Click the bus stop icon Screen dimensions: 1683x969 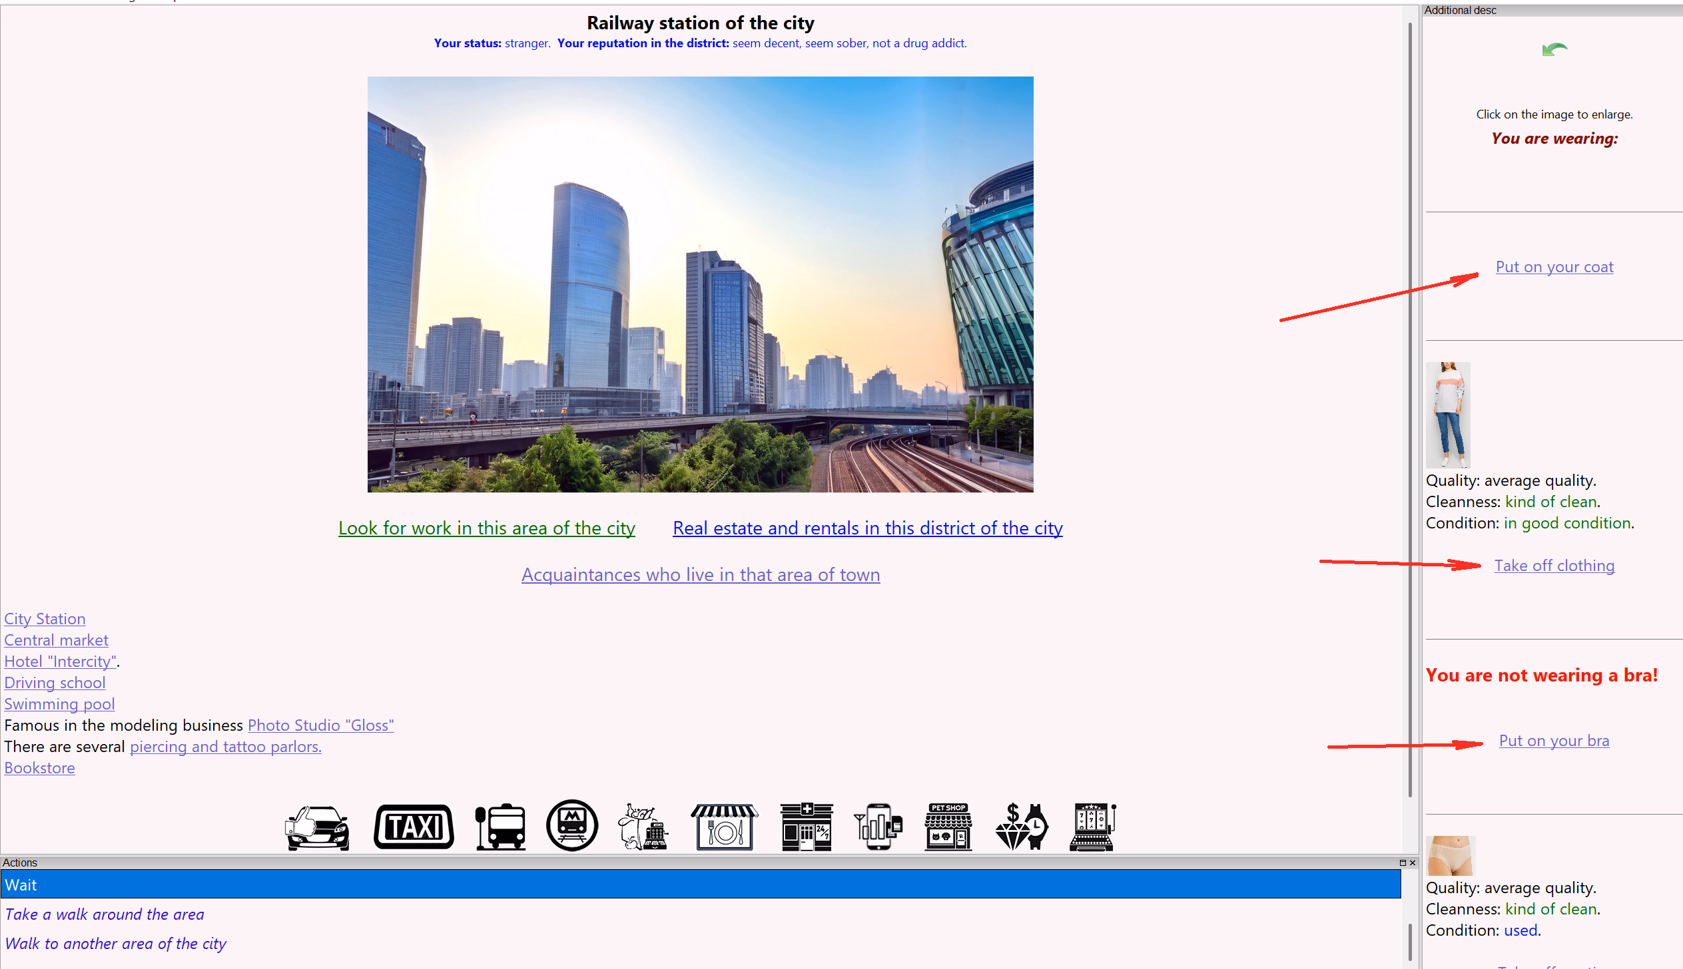click(x=500, y=827)
